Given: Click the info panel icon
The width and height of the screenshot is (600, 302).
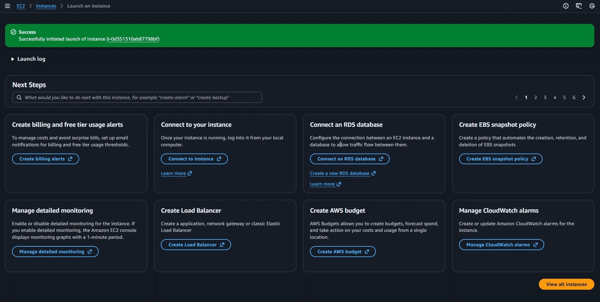Looking at the screenshot, I should [566, 6].
